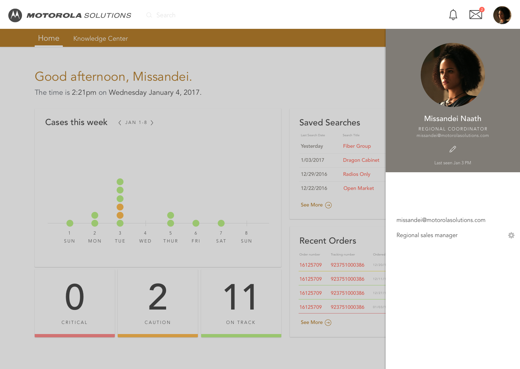Go to next week chevron

click(152, 123)
